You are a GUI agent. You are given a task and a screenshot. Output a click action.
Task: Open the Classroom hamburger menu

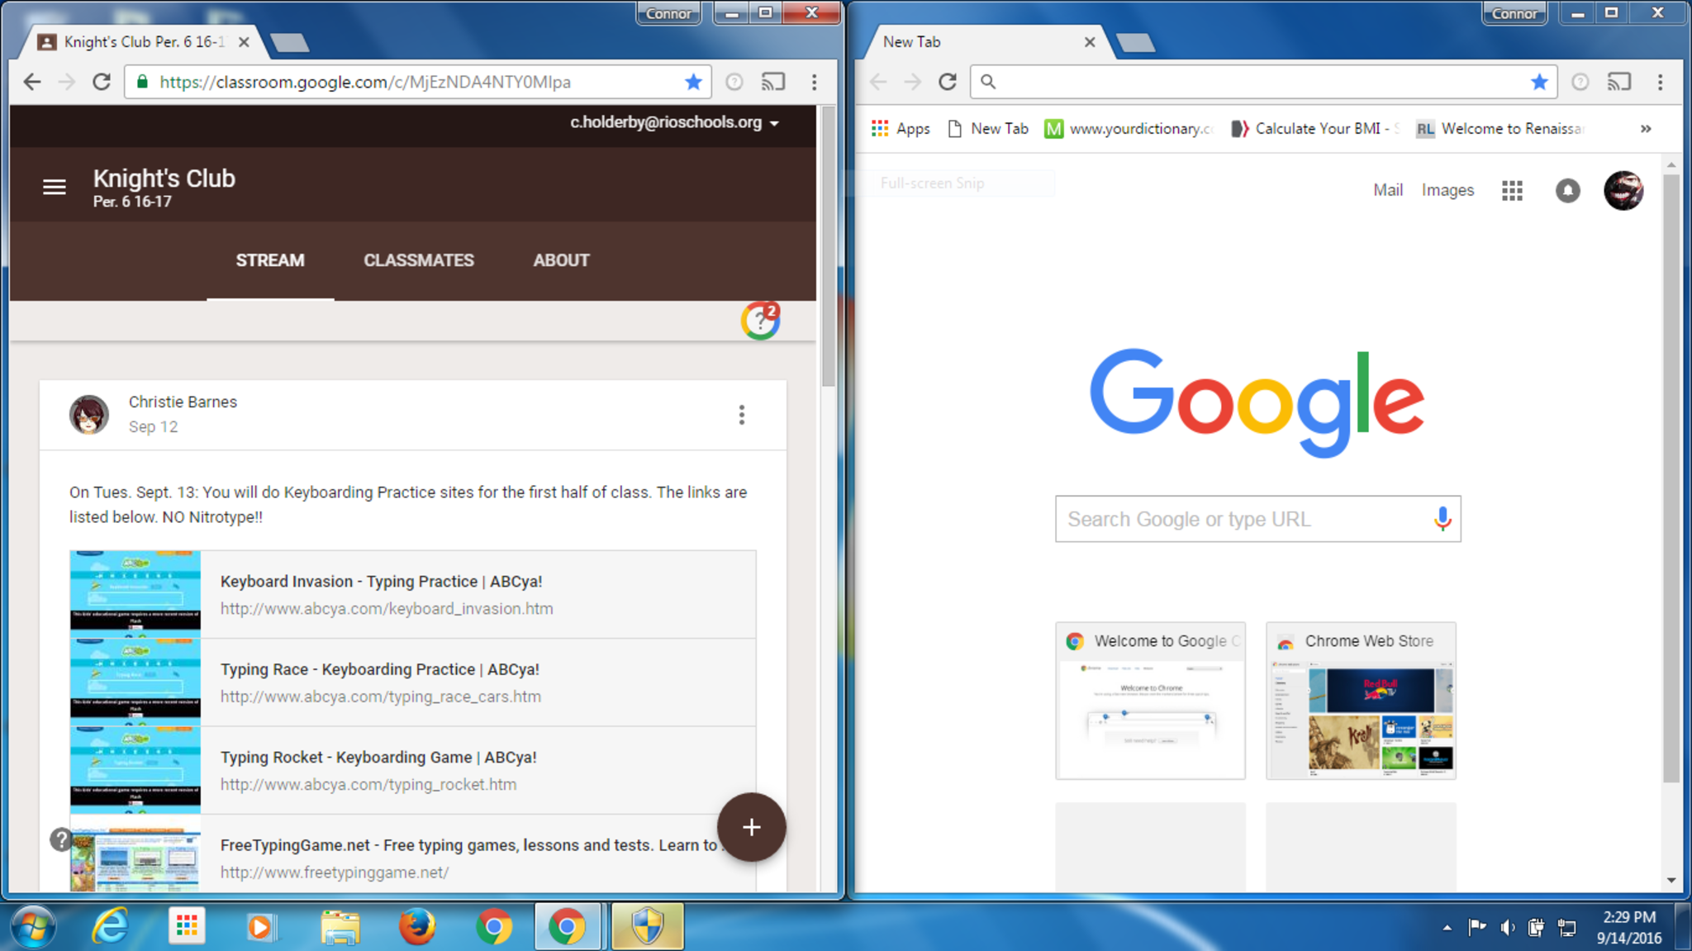(x=55, y=188)
